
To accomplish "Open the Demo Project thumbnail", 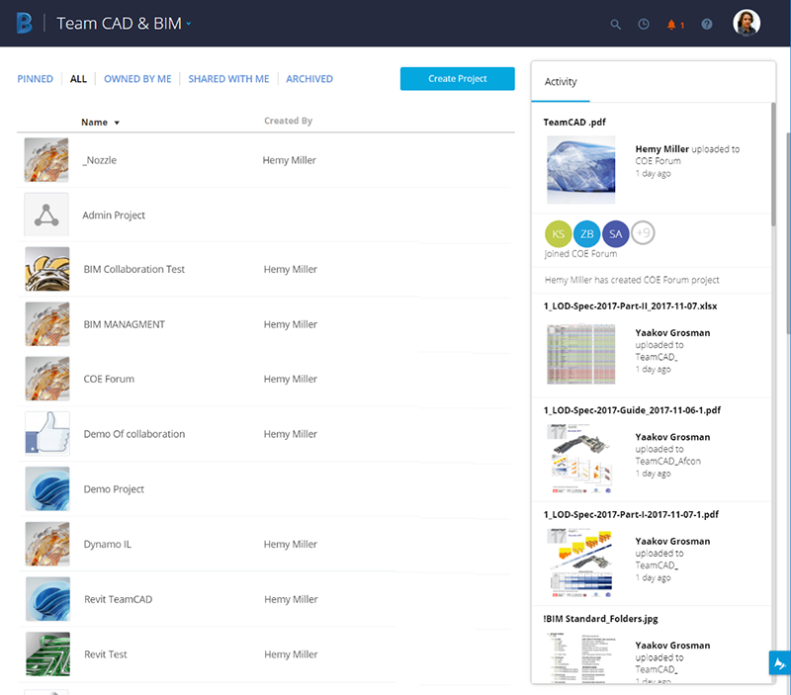I will (47, 488).
